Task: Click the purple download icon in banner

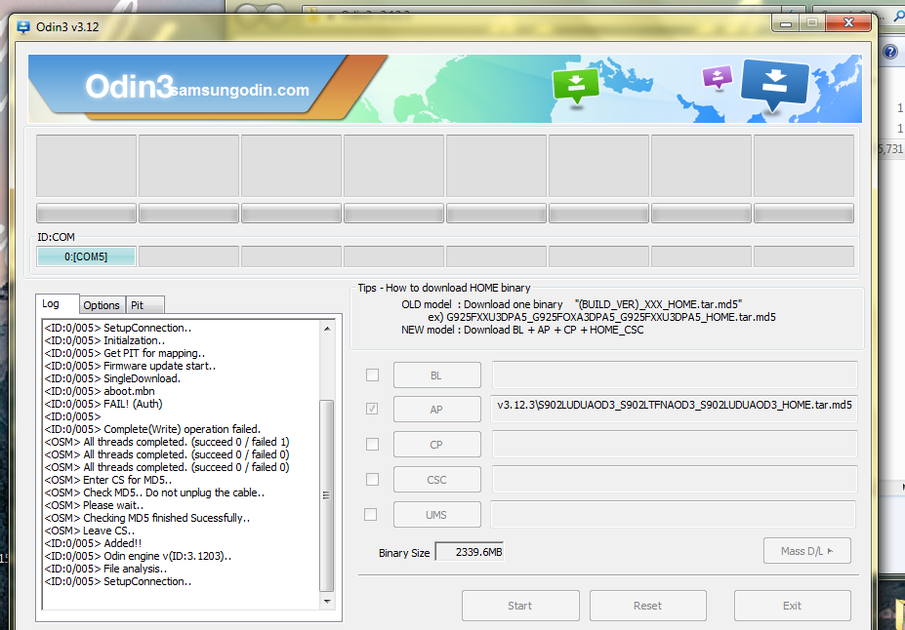Action: (717, 77)
